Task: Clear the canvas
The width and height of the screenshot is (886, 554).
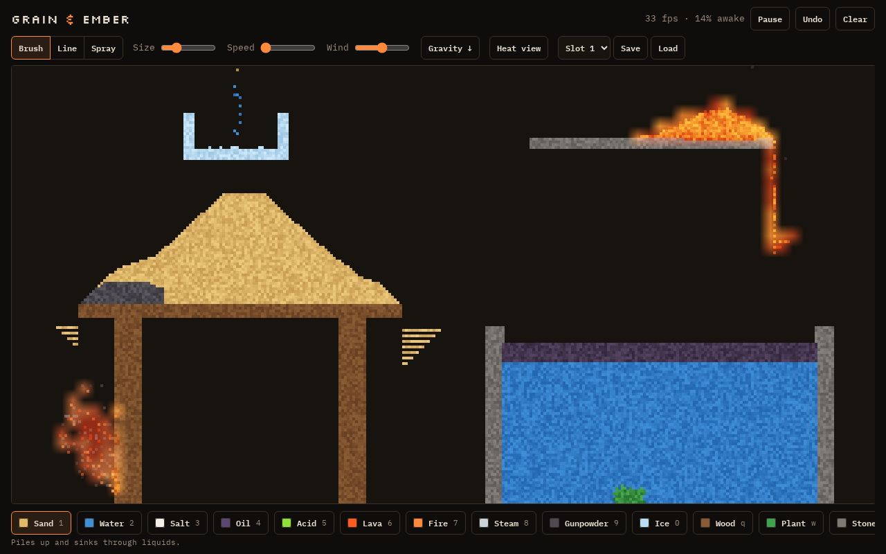Action: point(855,19)
